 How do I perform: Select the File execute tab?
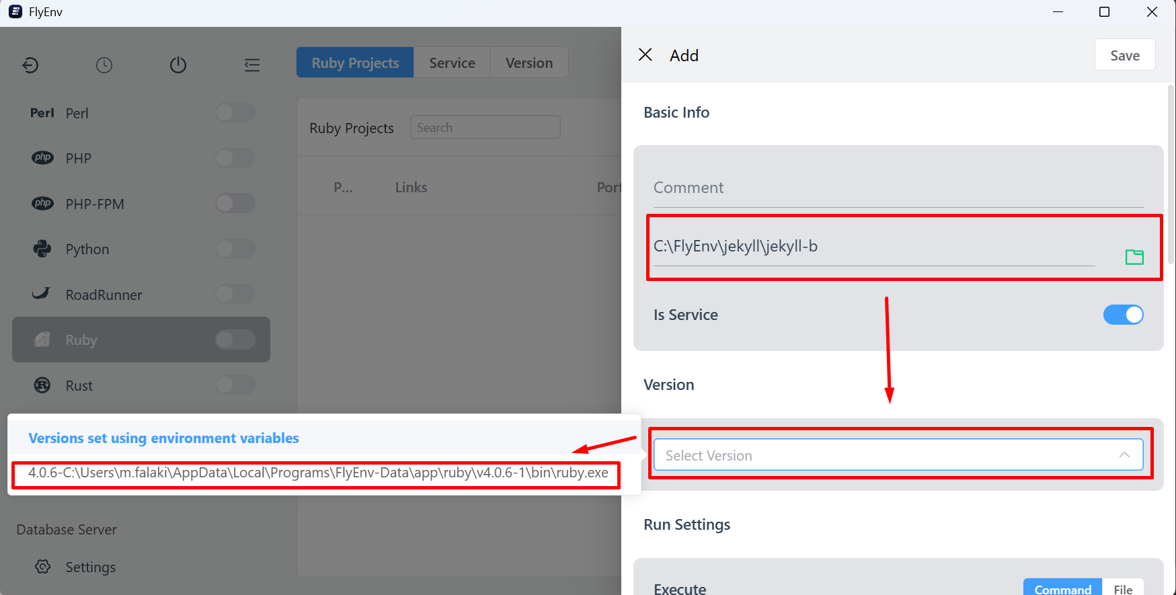point(1123,588)
